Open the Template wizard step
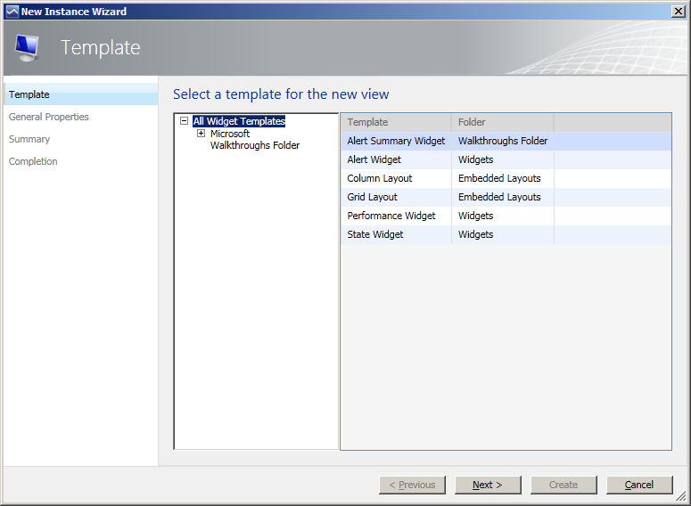Viewport: 691px width, 506px height. coord(81,94)
